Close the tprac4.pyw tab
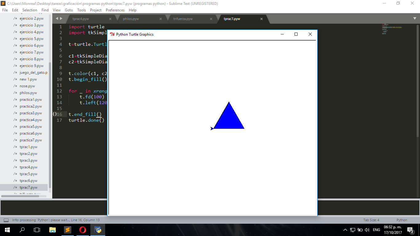 pyautogui.click(x=110, y=19)
